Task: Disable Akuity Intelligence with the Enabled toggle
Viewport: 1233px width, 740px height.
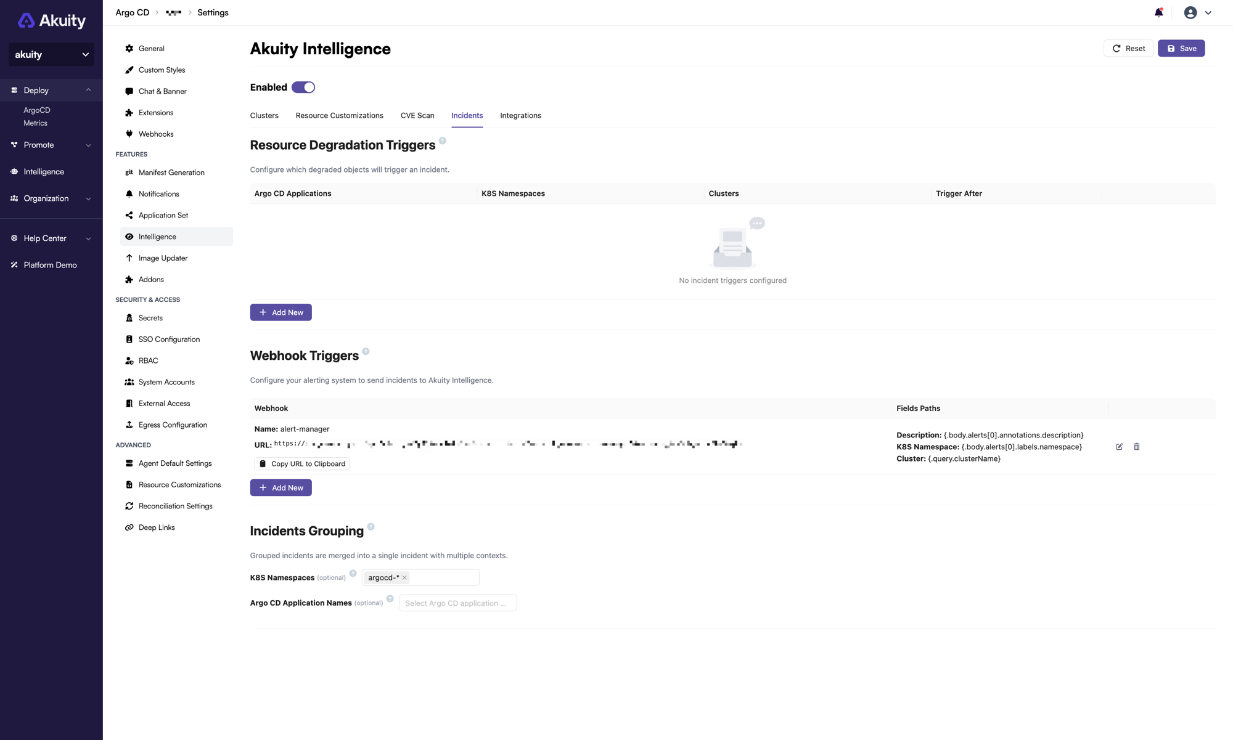Action: coord(303,87)
